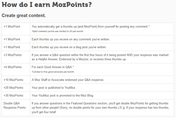Click the 'Double Q&A Response Points' label

[x=15, y=105]
